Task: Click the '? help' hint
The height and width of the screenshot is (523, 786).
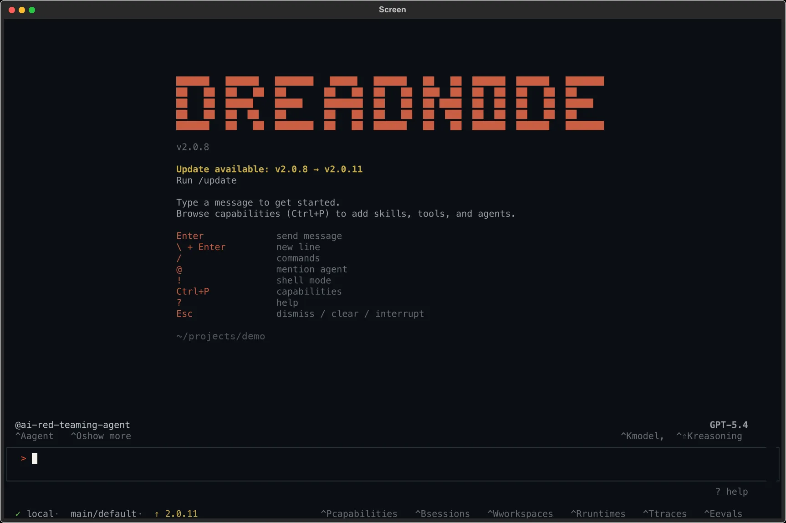Action: click(731, 492)
